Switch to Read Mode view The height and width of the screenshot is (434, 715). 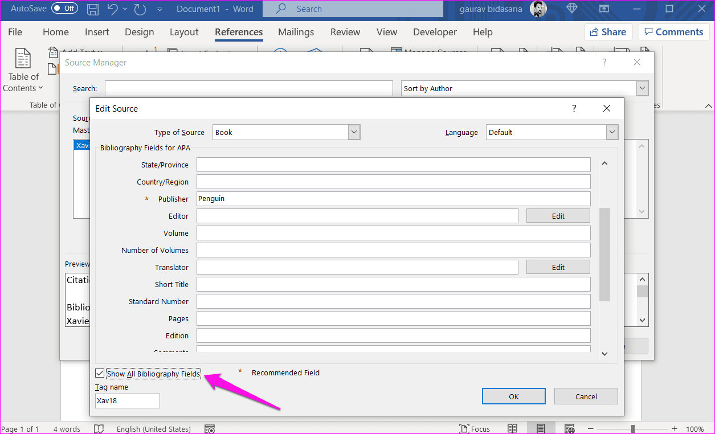point(513,429)
